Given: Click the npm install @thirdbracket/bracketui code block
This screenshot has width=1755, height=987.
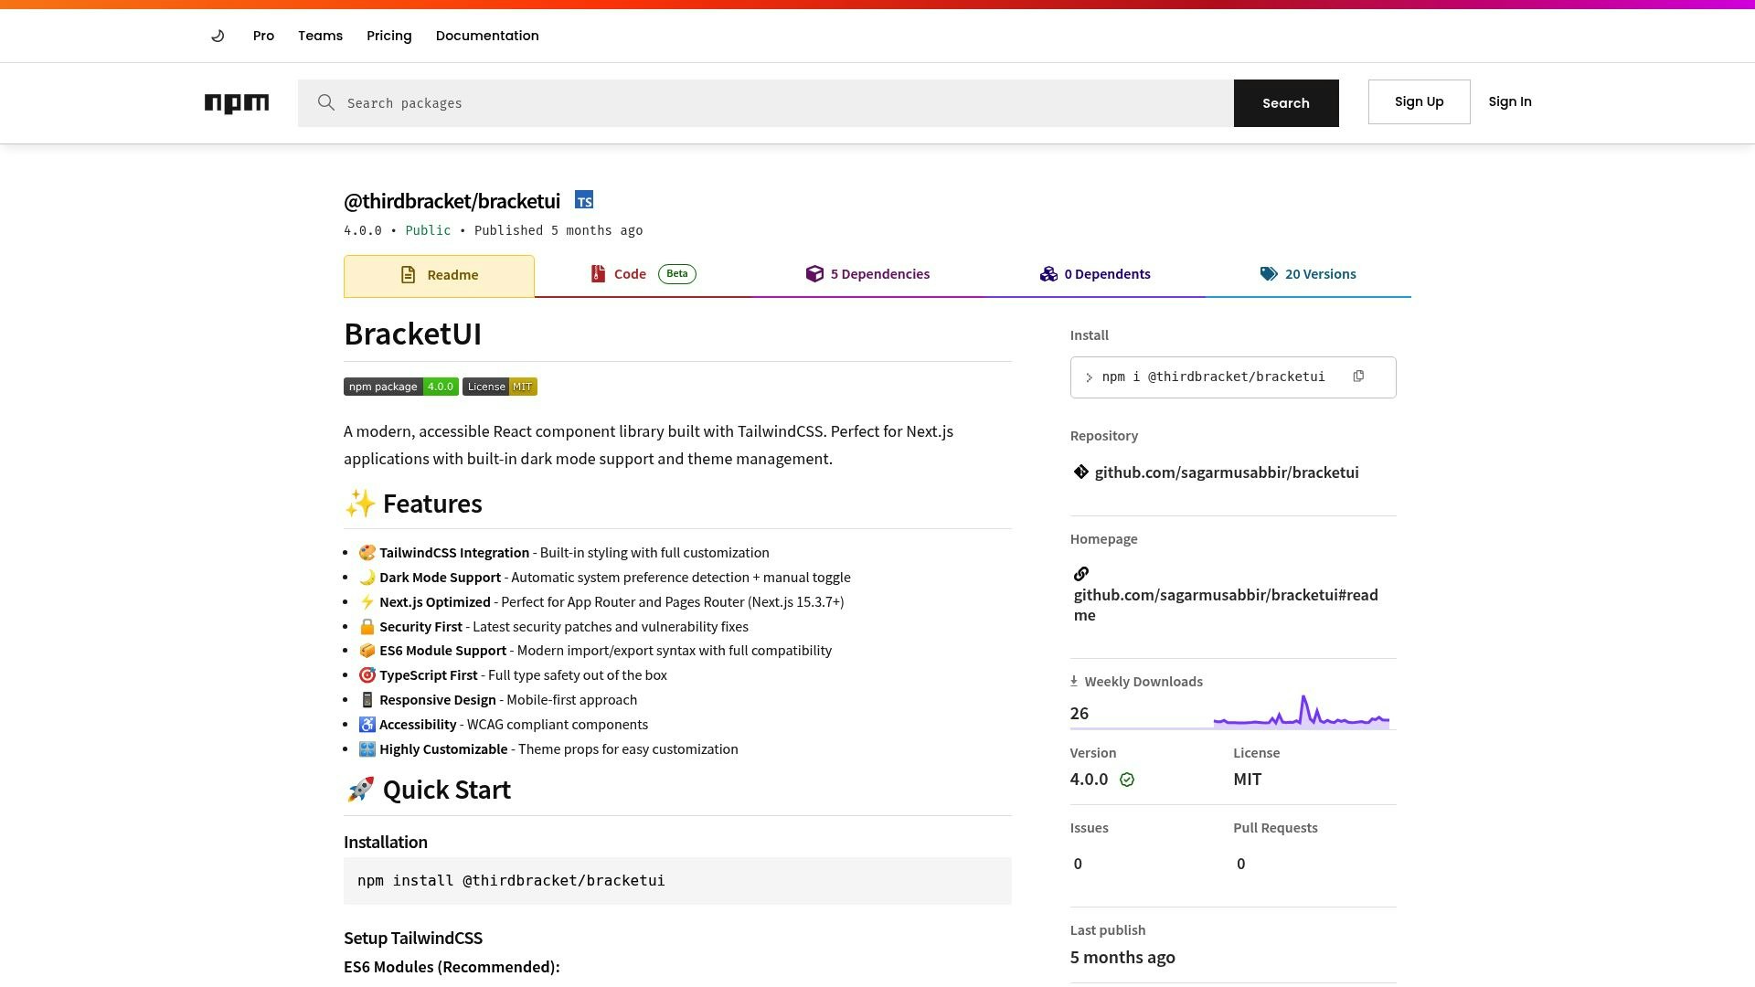Looking at the screenshot, I should [677, 881].
